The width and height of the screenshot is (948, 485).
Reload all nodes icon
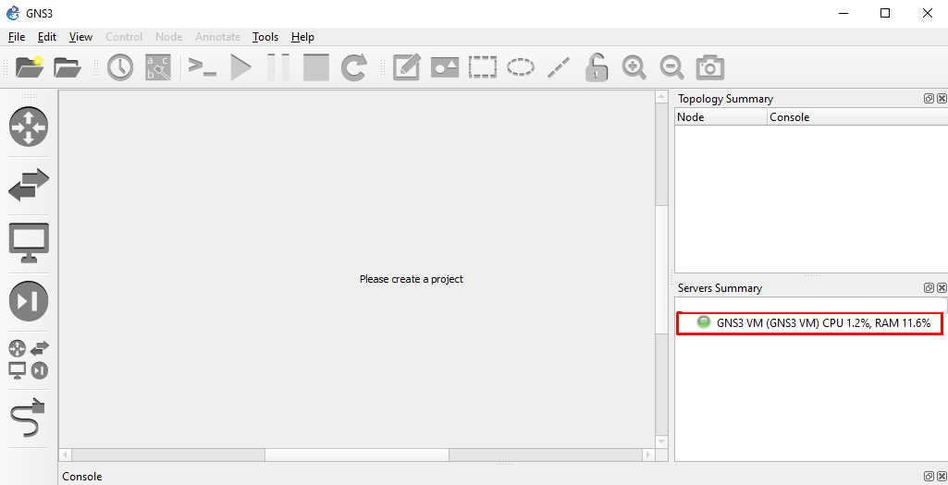click(353, 67)
